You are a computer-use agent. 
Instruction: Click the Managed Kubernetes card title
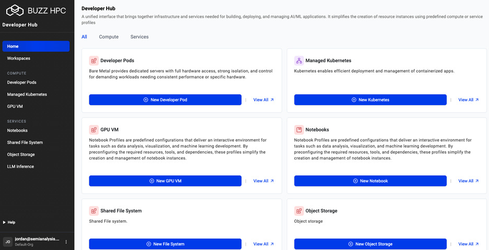[x=329, y=61]
